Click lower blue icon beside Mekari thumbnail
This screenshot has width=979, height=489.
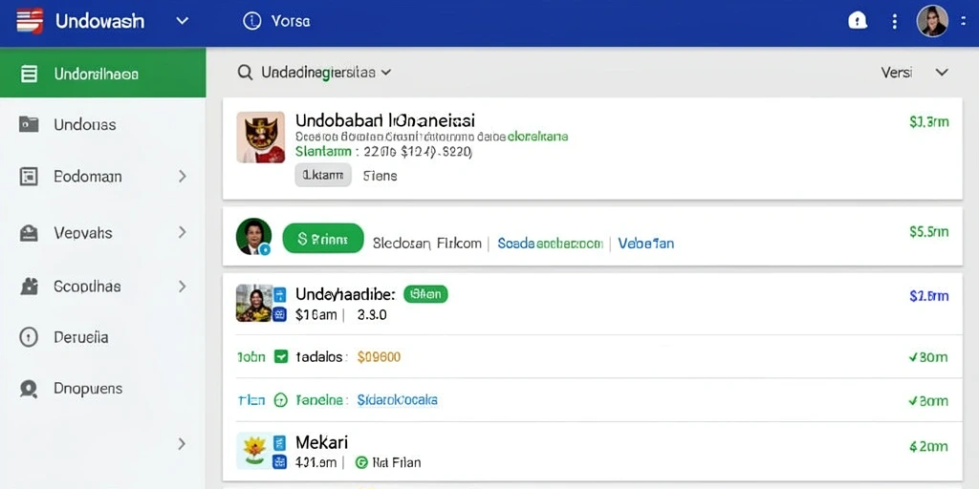(x=280, y=462)
